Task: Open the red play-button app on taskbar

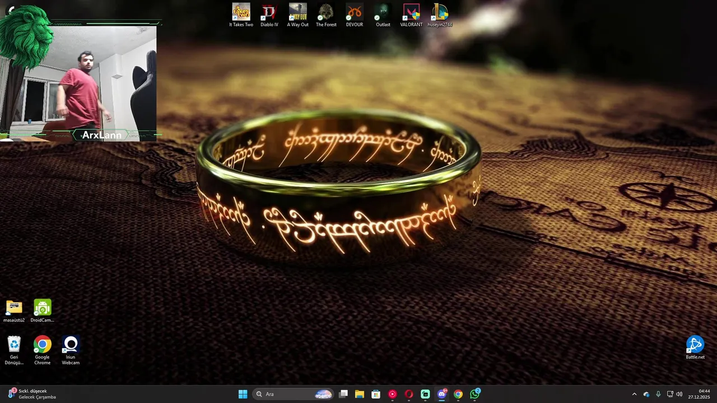Action: pyautogui.click(x=392, y=394)
